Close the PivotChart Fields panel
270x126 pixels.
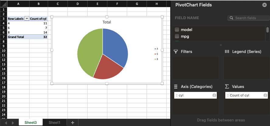(264, 5)
